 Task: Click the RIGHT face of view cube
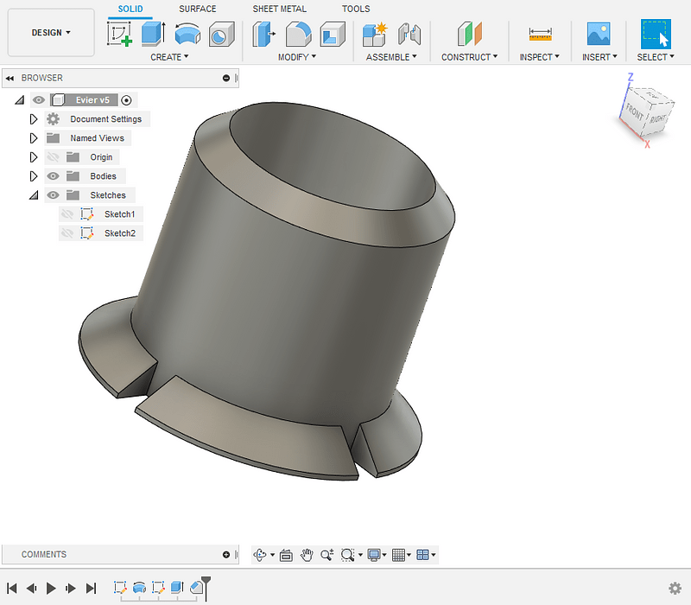(658, 118)
